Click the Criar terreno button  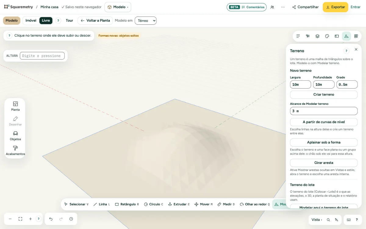click(x=324, y=95)
